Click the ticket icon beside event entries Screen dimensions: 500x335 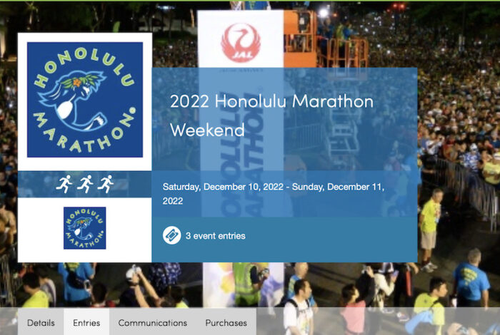[x=172, y=236]
